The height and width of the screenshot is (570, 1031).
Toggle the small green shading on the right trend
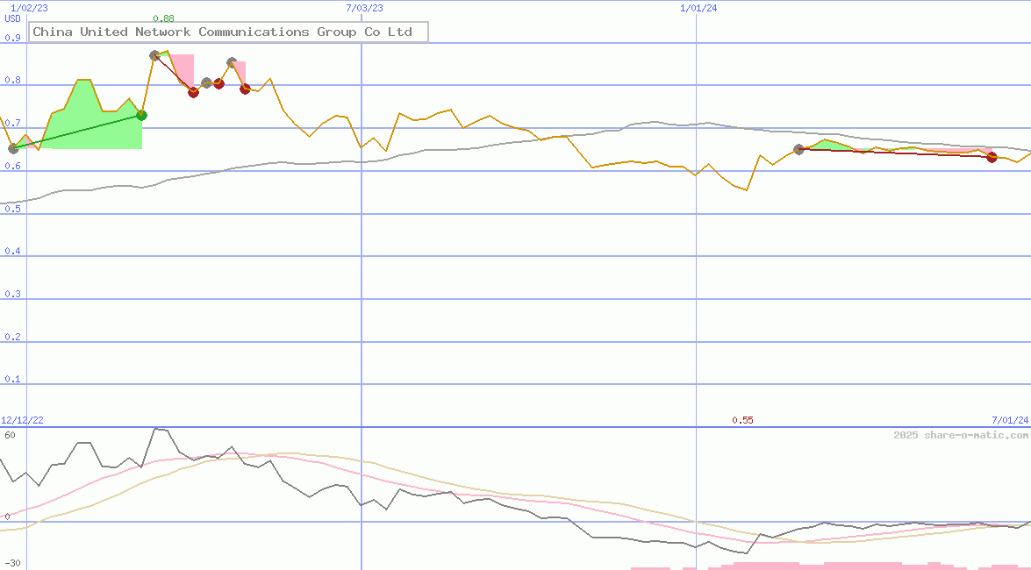(x=827, y=144)
